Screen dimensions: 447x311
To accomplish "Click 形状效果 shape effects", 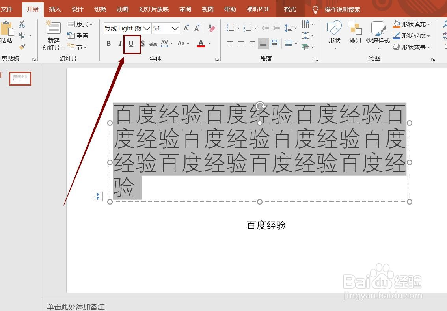I will click(x=411, y=47).
